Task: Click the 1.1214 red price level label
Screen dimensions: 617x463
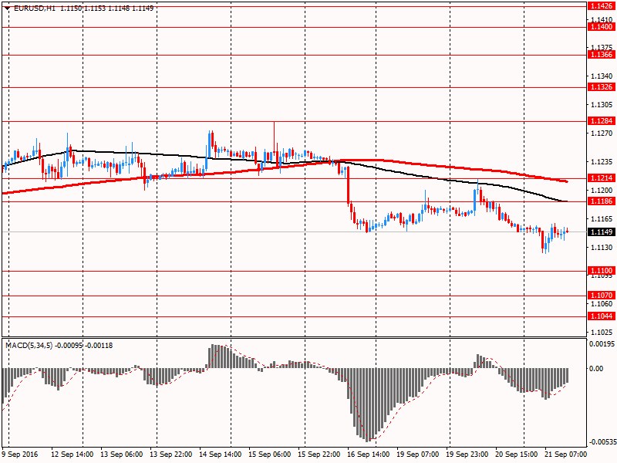Action: [602, 178]
